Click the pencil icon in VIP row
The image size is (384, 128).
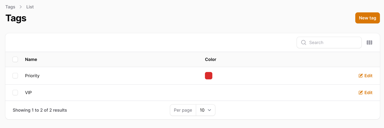(x=361, y=93)
